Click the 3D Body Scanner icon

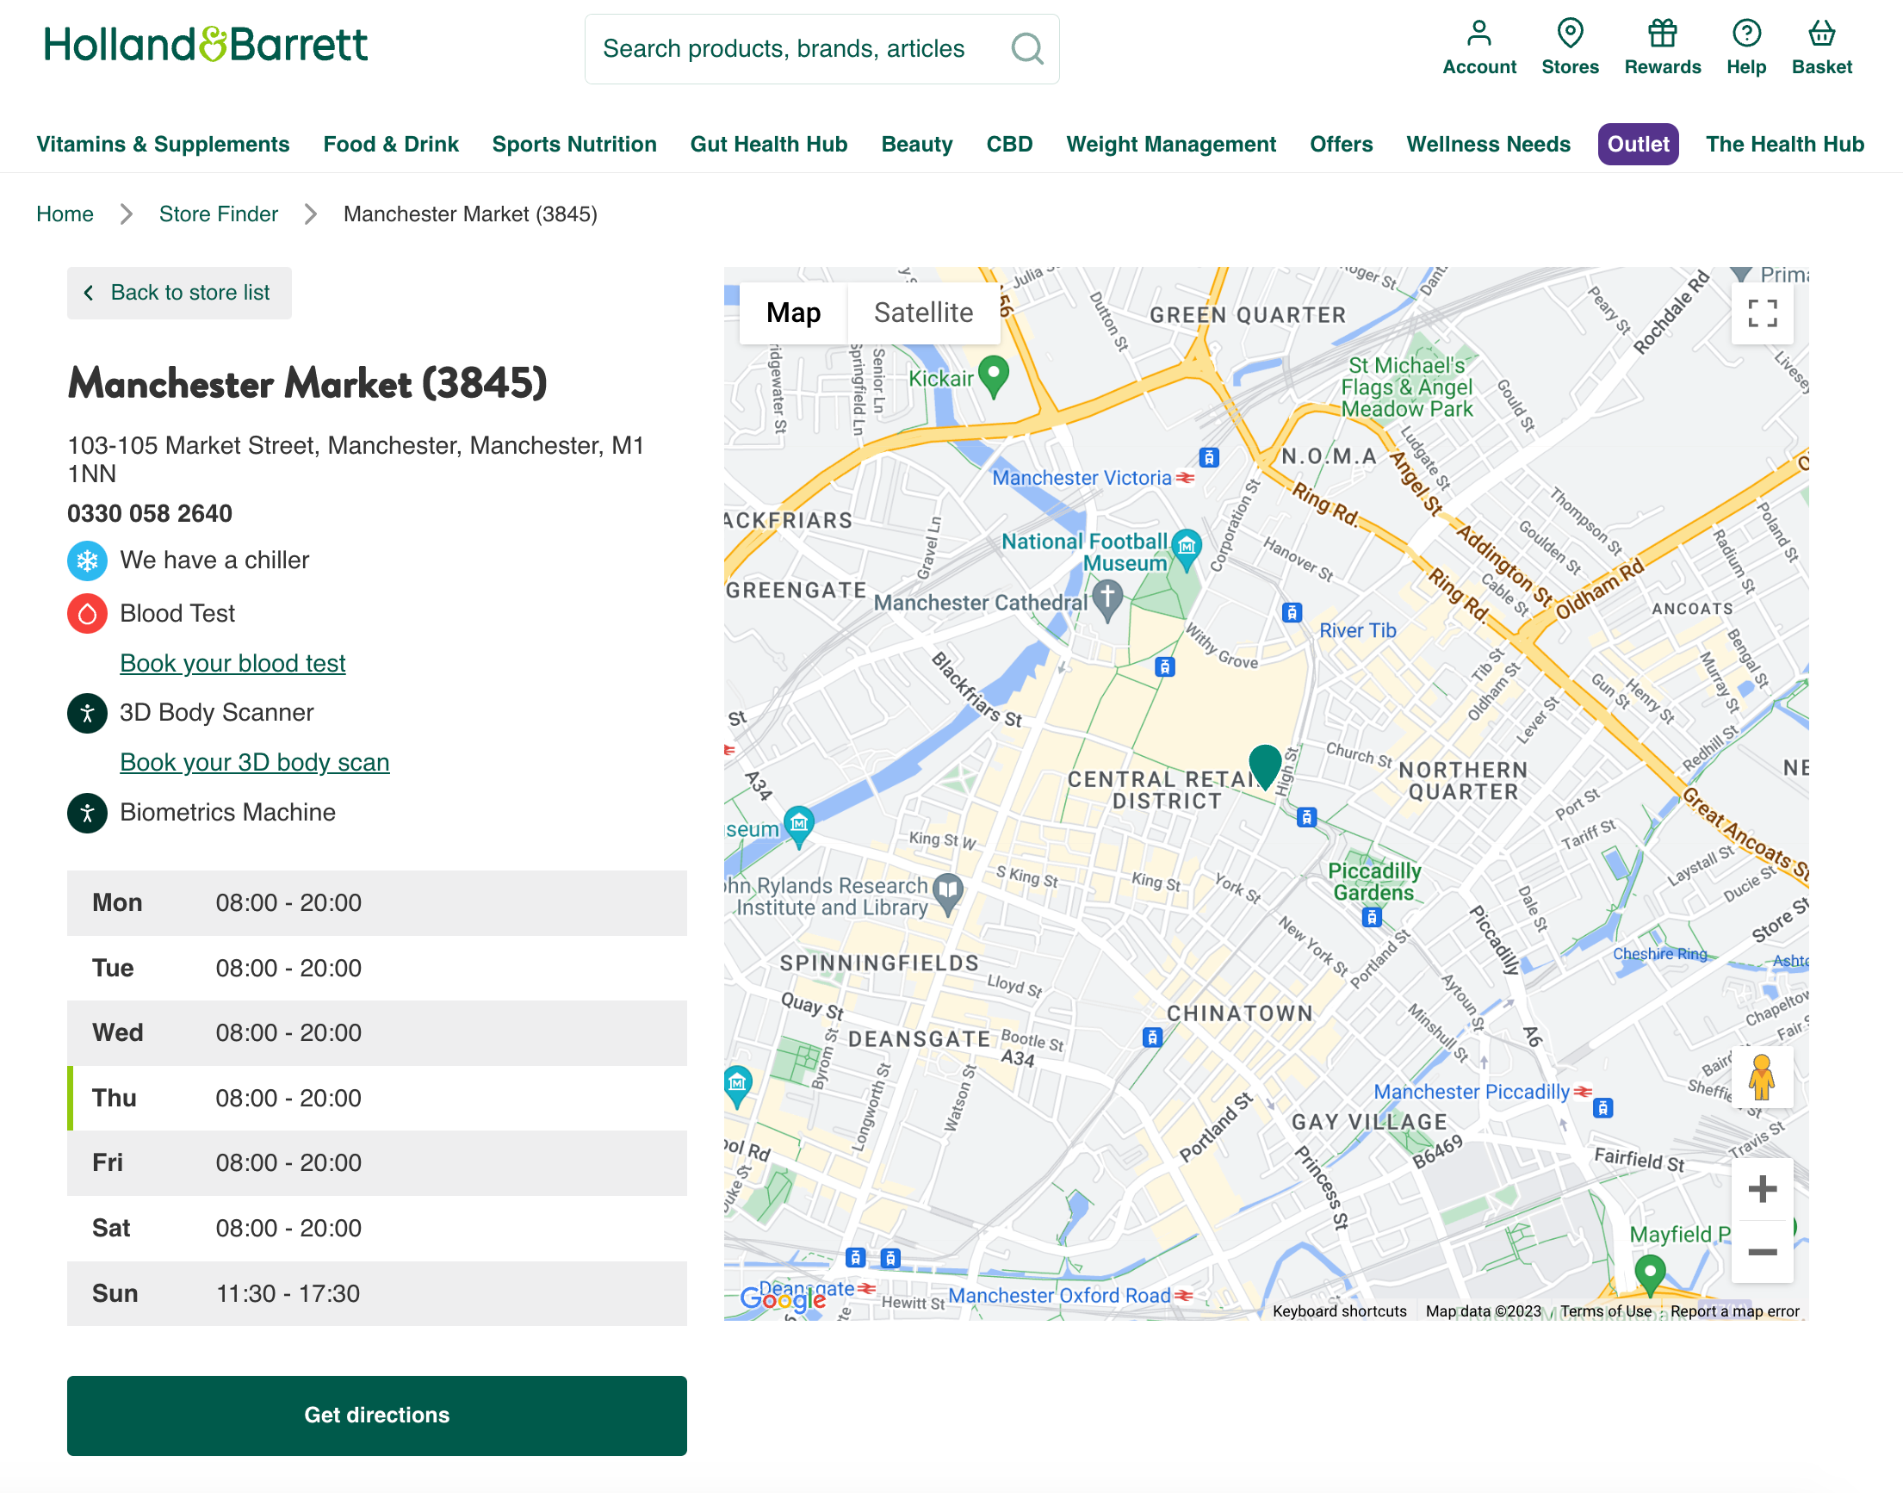(88, 713)
